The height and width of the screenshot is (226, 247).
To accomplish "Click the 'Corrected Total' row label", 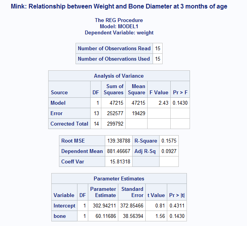I will 69,124.
